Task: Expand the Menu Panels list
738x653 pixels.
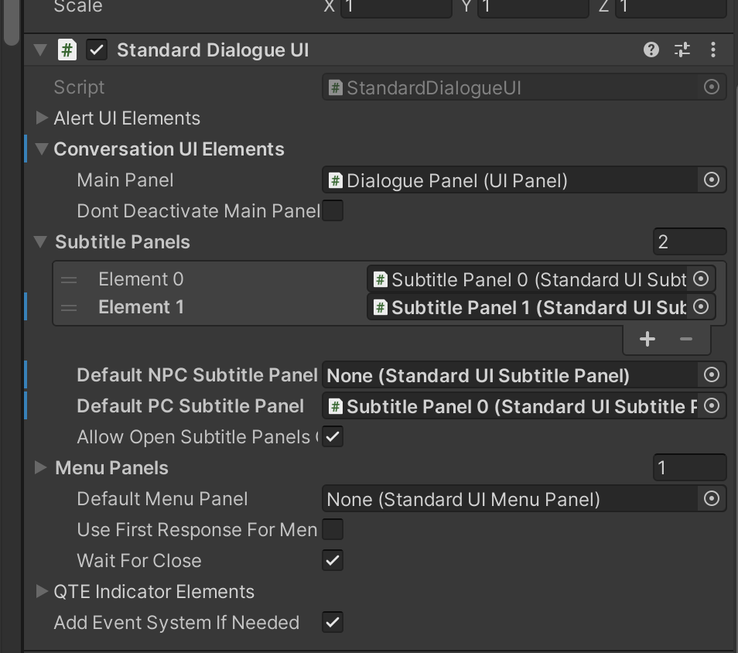Action: click(41, 467)
